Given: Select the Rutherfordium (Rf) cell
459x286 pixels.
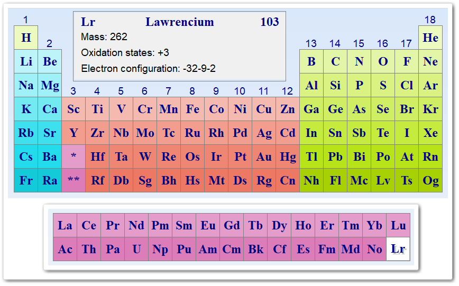Looking at the screenshot, I should pos(97,180).
